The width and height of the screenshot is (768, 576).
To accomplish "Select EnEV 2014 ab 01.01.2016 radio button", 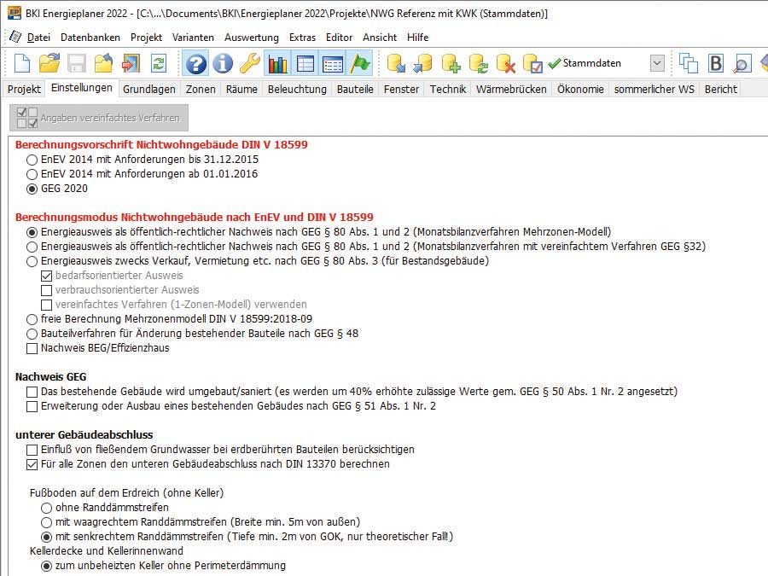I will 32,174.
